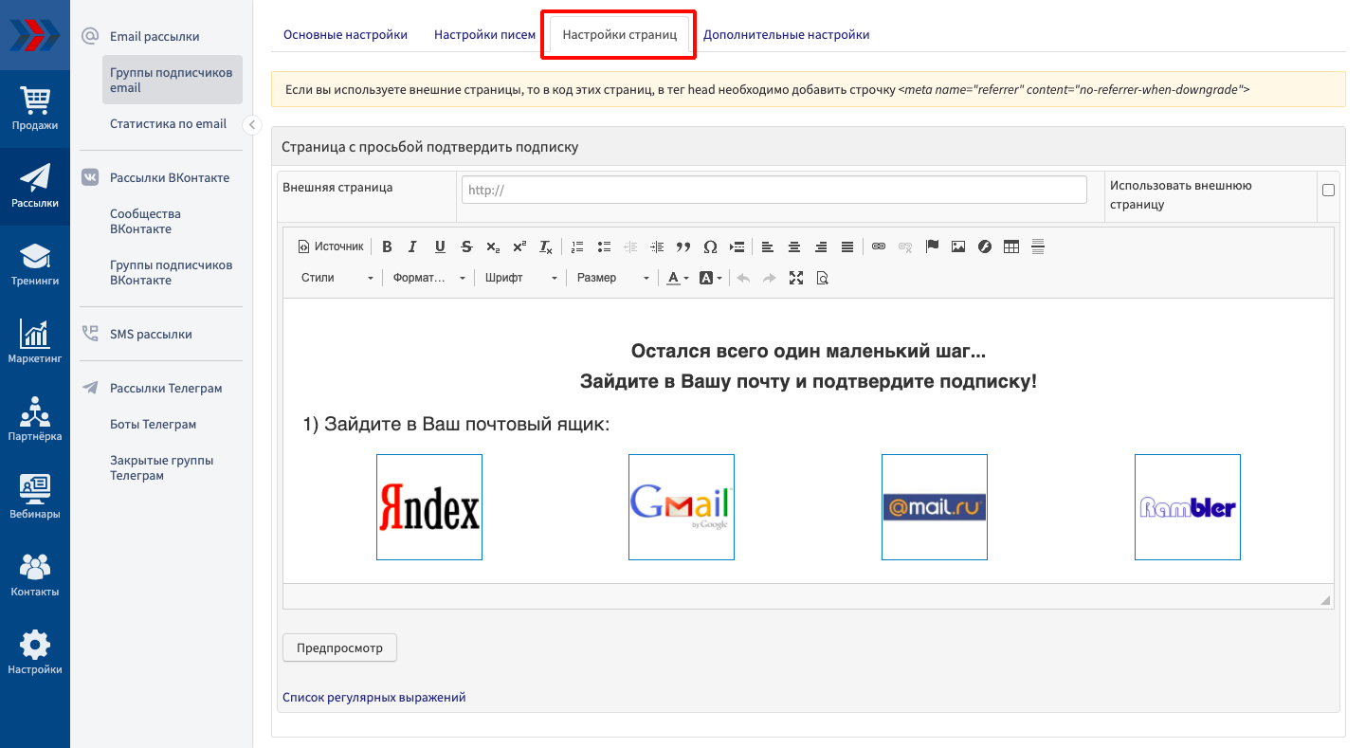Screen dimensions: 1365x748
Task: Collapse the side menu panel arrow
Action: point(251,124)
